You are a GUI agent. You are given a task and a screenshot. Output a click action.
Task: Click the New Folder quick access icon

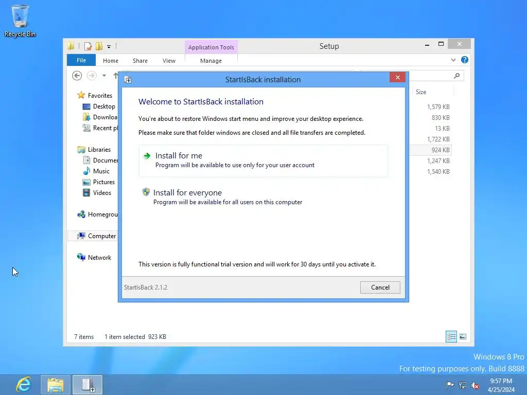[x=99, y=46]
